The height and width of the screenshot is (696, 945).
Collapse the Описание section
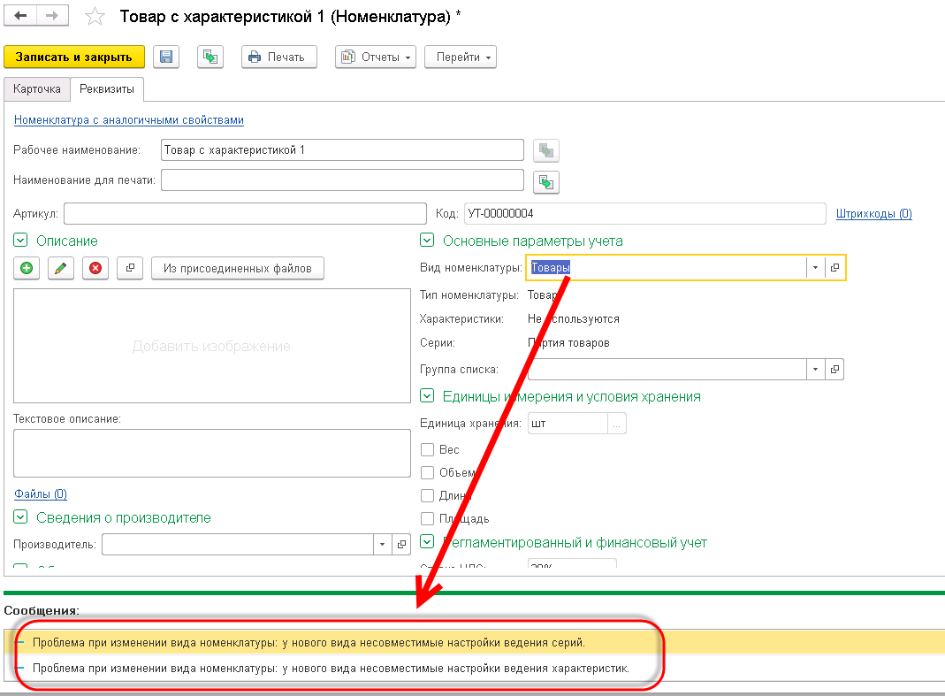pos(20,241)
